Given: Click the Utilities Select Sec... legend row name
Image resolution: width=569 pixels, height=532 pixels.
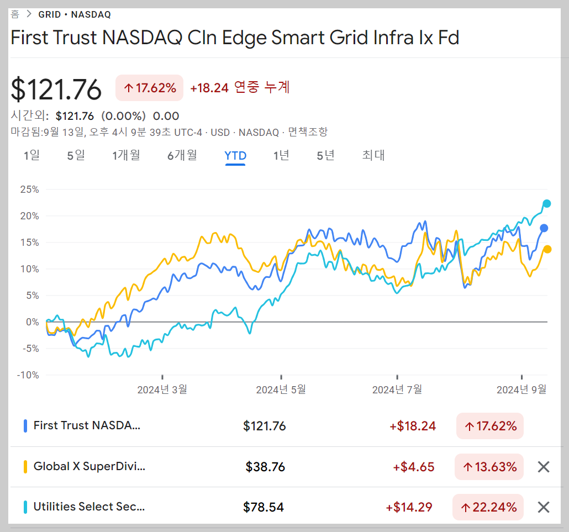Looking at the screenshot, I should coord(89,507).
